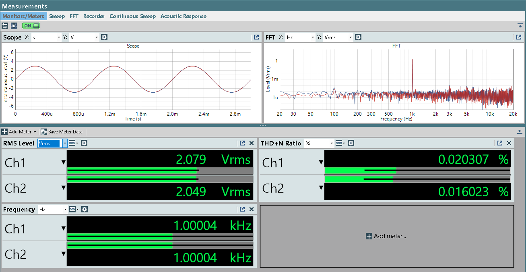Click THD+N Ratio Ch1 green bar graph
526x272 pixels.
pyautogui.click(x=417, y=170)
